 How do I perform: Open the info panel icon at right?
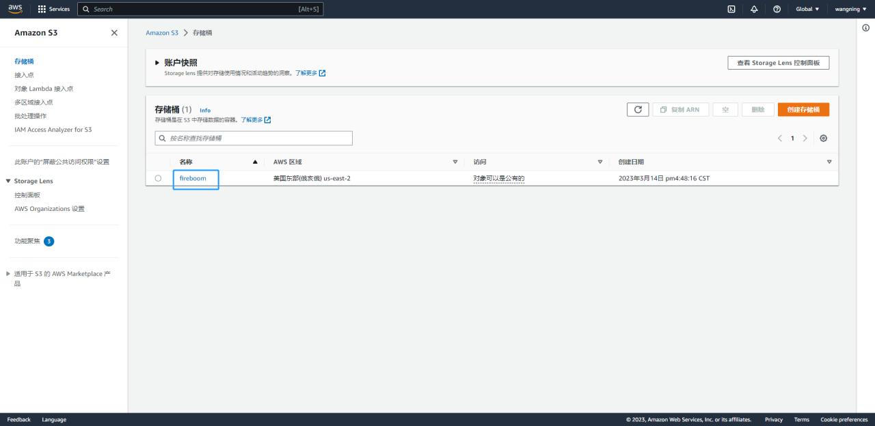point(865,28)
